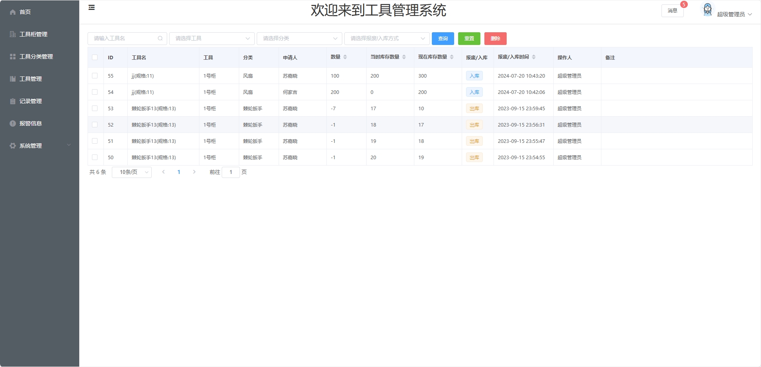Select the checkbox for record ID 52
The height and width of the screenshot is (367, 761).
(x=95, y=125)
